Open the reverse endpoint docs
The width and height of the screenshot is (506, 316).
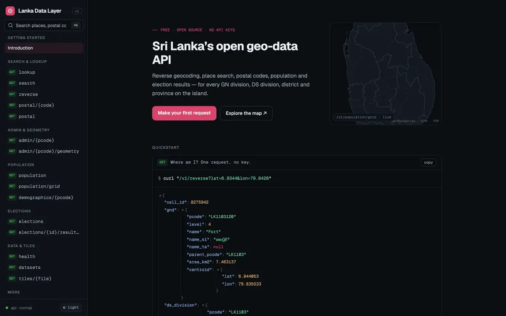point(44,94)
